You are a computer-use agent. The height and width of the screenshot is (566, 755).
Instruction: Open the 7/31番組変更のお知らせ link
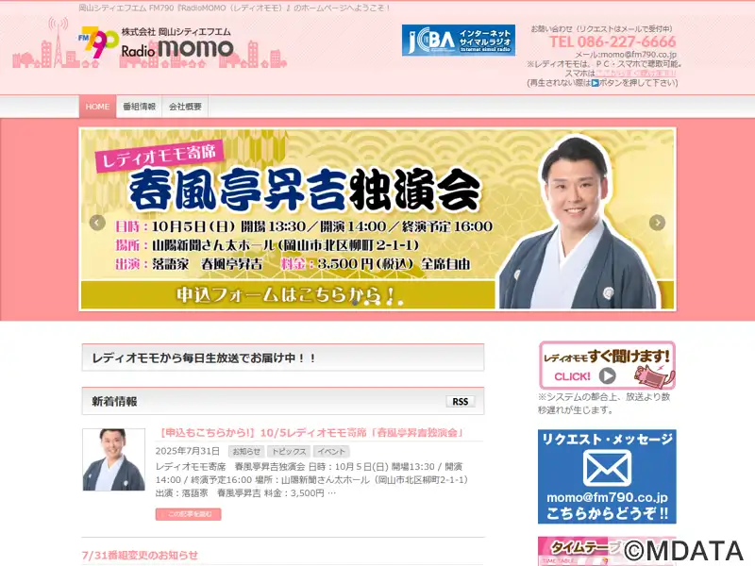[x=140, y=555]
